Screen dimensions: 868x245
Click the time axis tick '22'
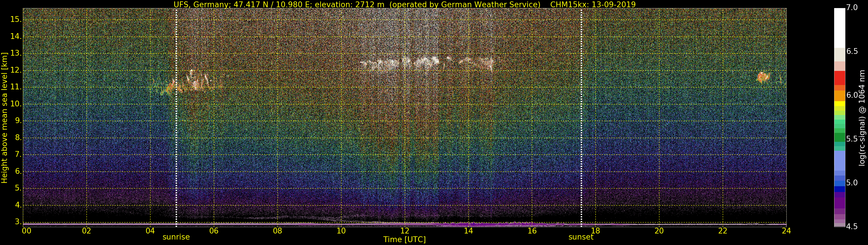coord(723,231)
